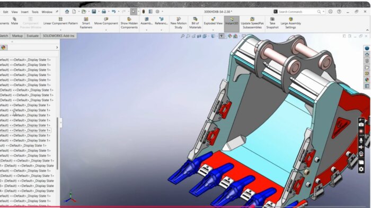Undo the last action
371x208 pixels.
[x=113, y=12]
